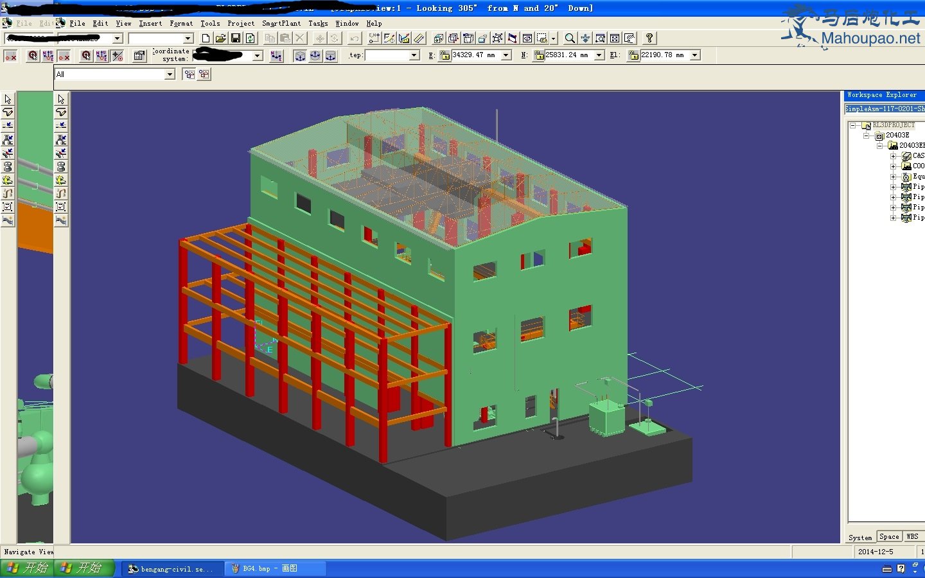This screenshot has width=925, height=578.
Task: Click the first filter icon beside All dropdown
Action: click(x=189, y=74)
